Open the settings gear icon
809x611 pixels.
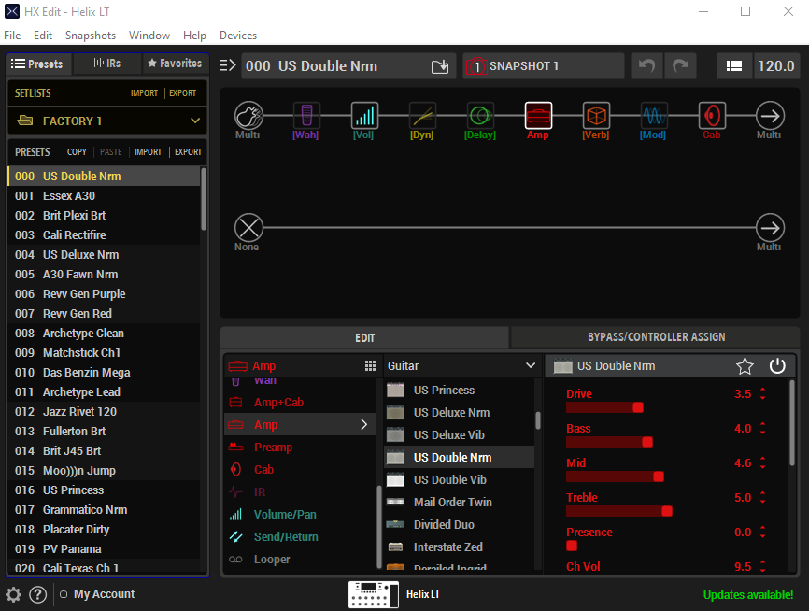point(13,594)
